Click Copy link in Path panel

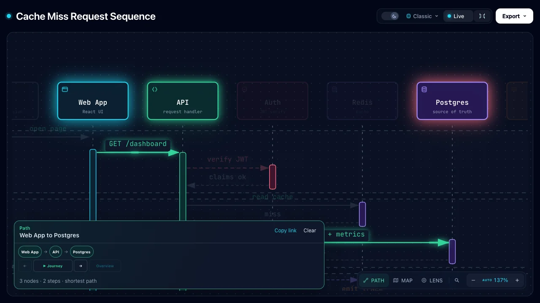point(286,231)
